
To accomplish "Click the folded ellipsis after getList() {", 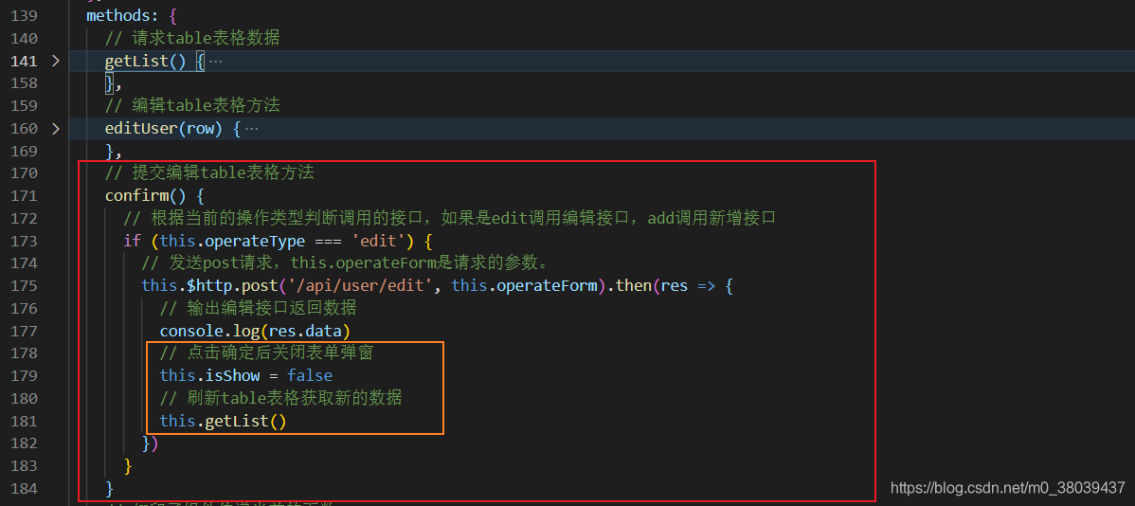I will point(215,62).
